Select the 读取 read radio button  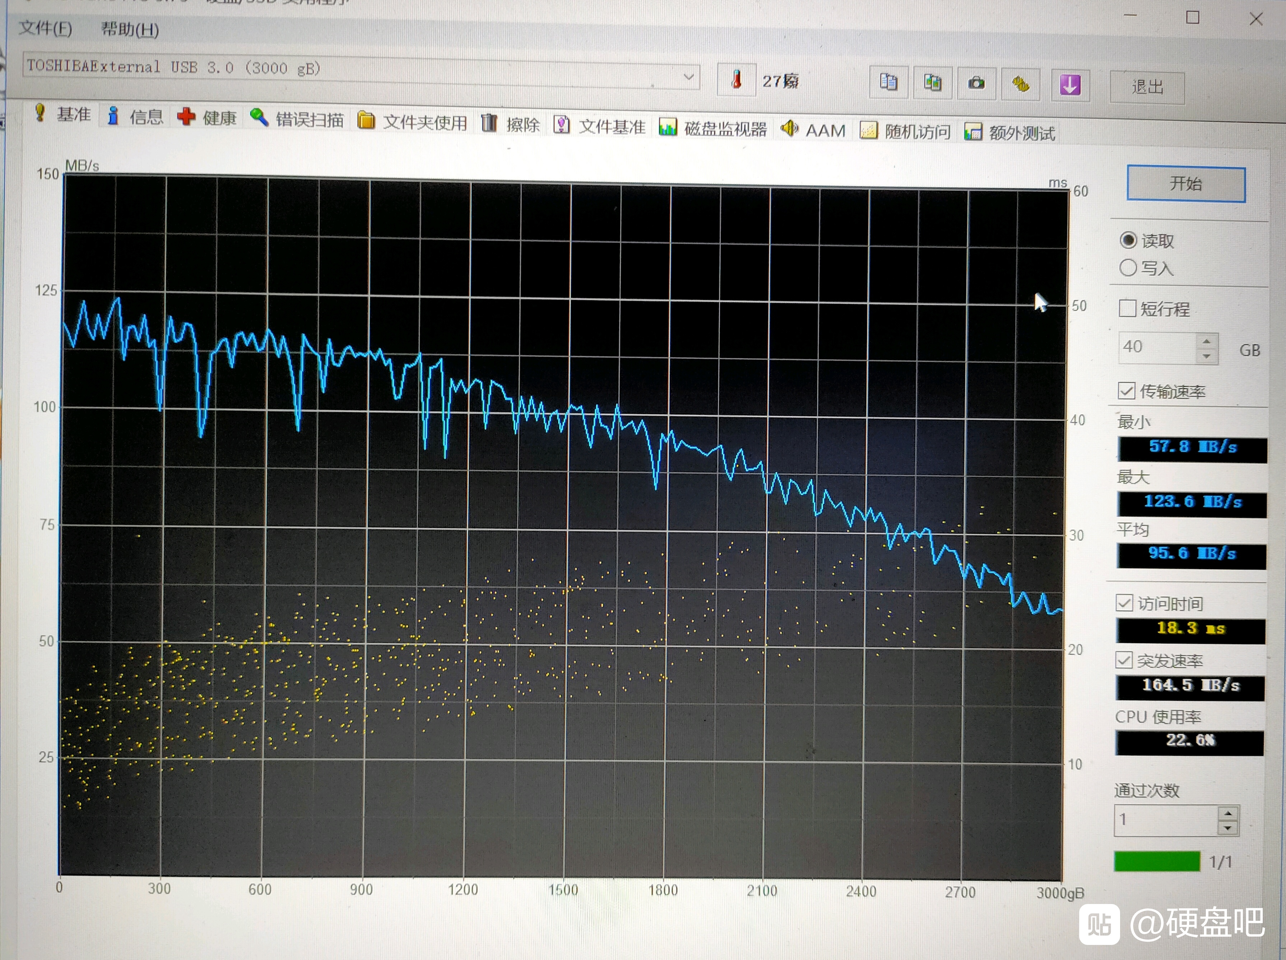pos(1128,240)
